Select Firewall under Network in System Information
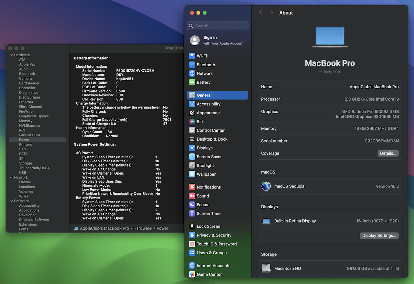414x284 pixels. point(25,182)
